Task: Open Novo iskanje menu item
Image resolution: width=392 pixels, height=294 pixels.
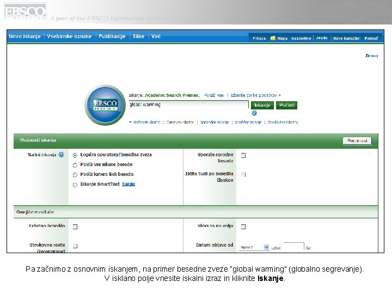Action: (24, 36)
